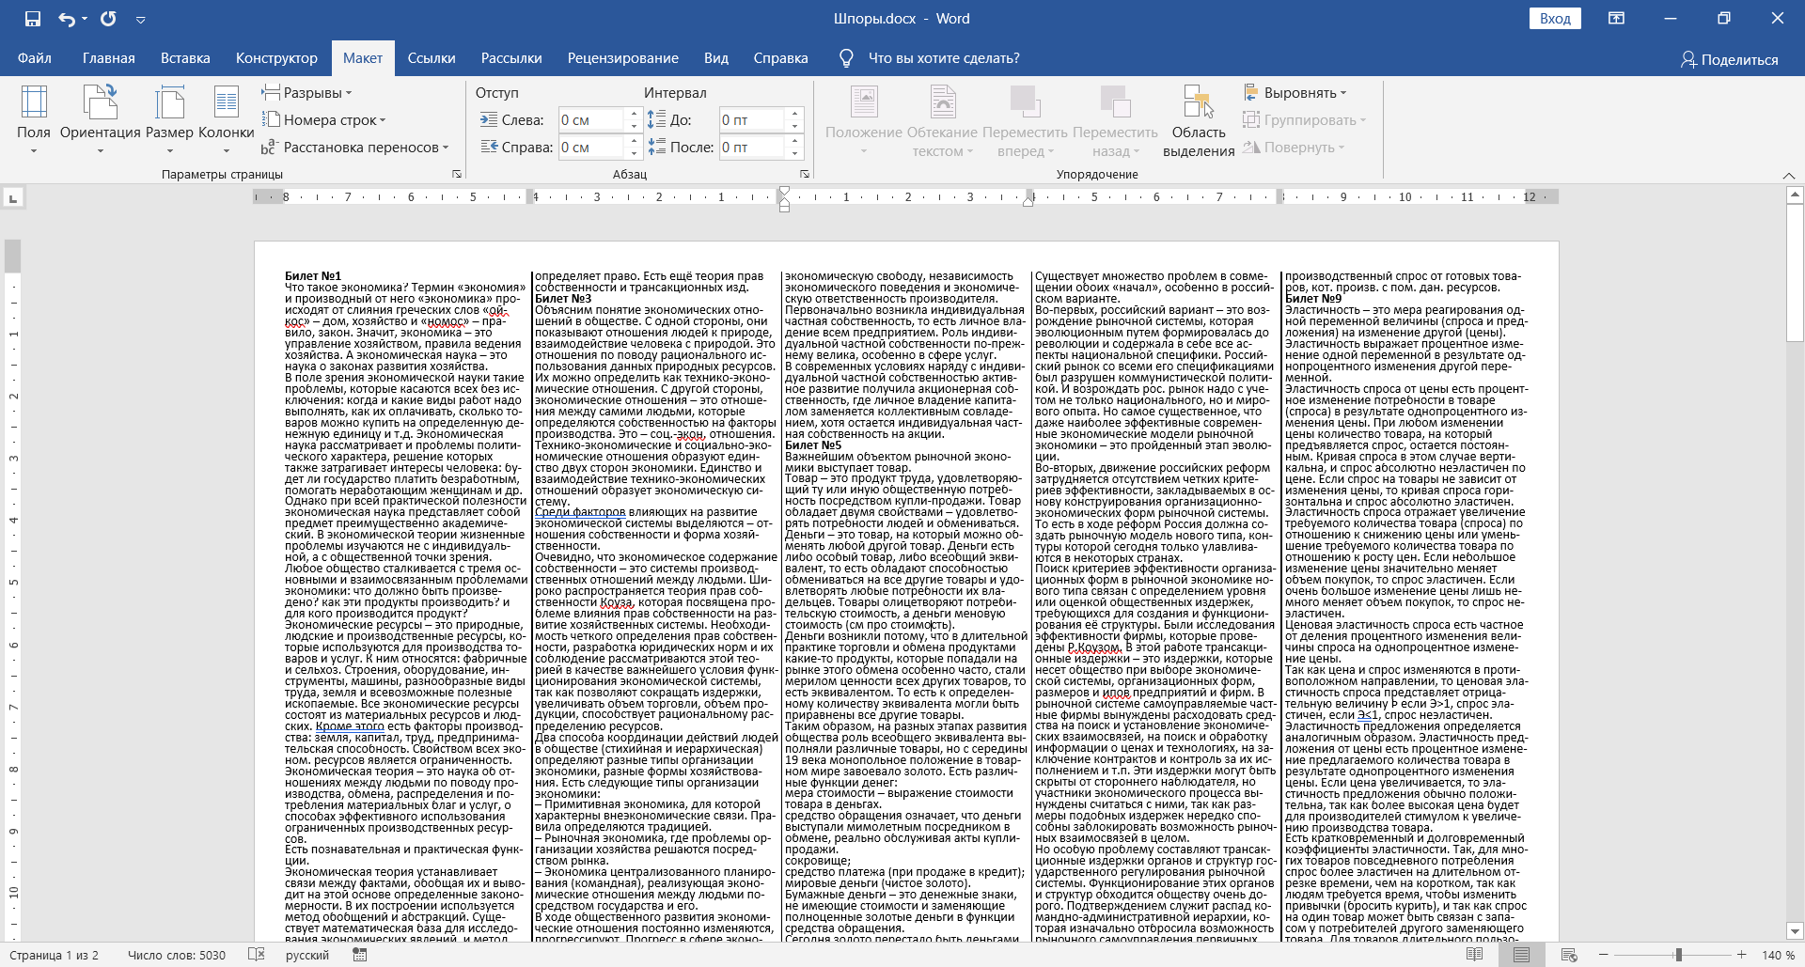Click the tab selector at ruler corner

coord(12,198)
